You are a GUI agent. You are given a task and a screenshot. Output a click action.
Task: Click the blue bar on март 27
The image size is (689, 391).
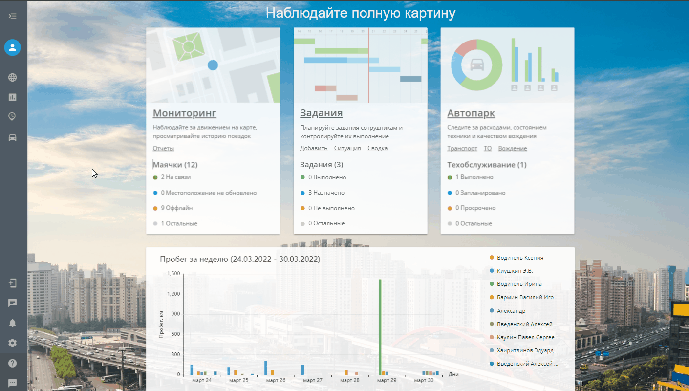pos(303,370)
